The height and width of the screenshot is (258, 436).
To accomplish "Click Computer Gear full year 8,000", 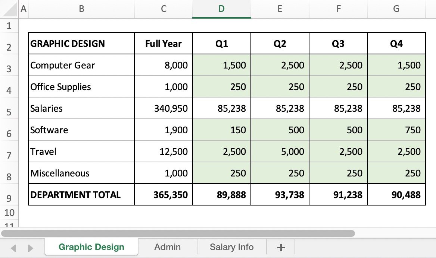I will point(163,65).
